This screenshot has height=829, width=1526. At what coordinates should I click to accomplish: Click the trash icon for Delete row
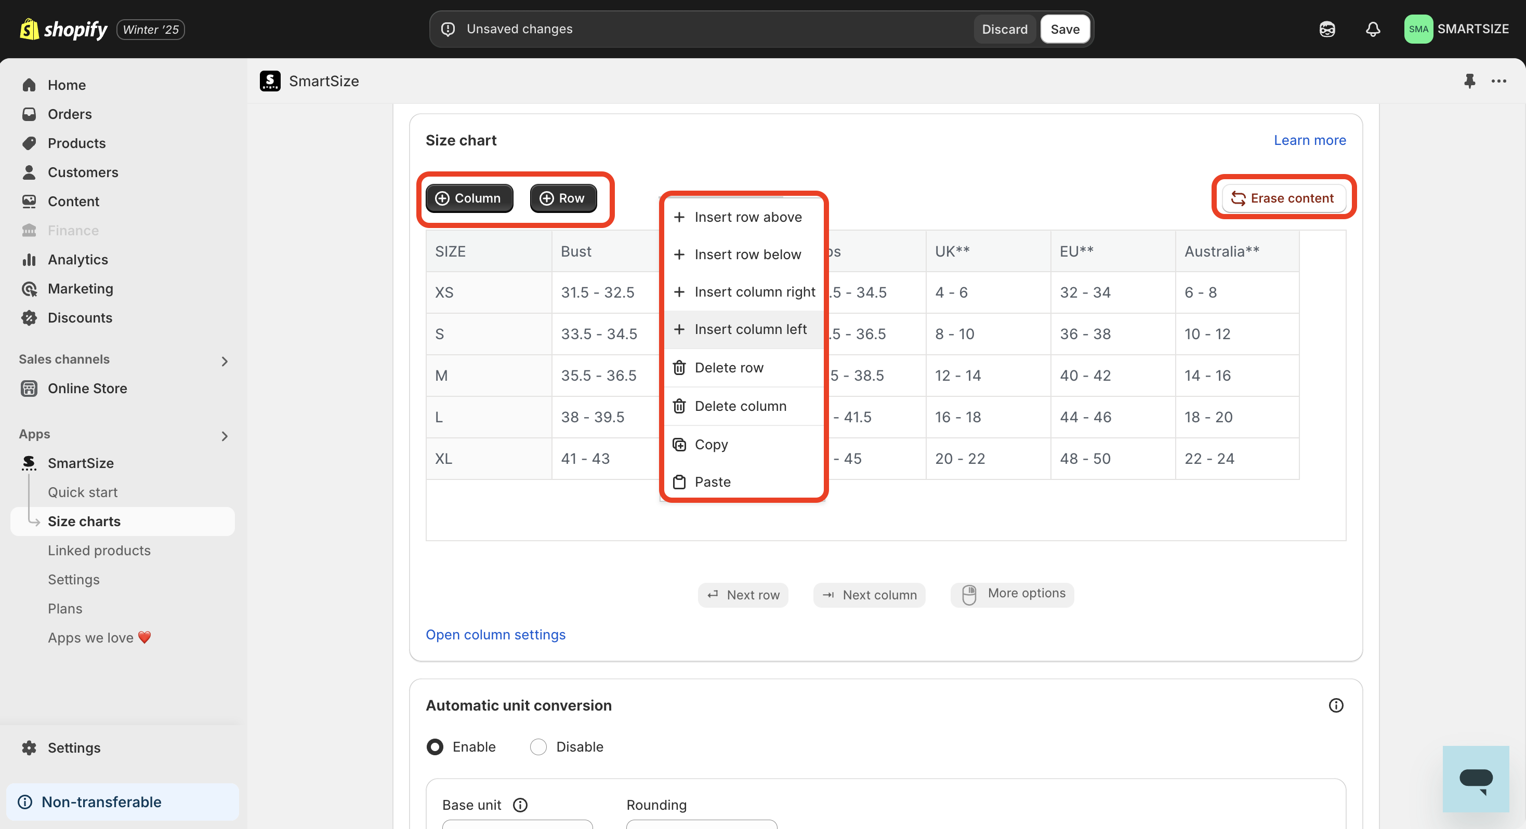(x=679, y=368)
